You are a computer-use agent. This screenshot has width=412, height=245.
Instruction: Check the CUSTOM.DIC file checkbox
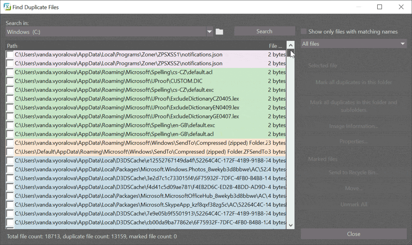click(9, 81)
